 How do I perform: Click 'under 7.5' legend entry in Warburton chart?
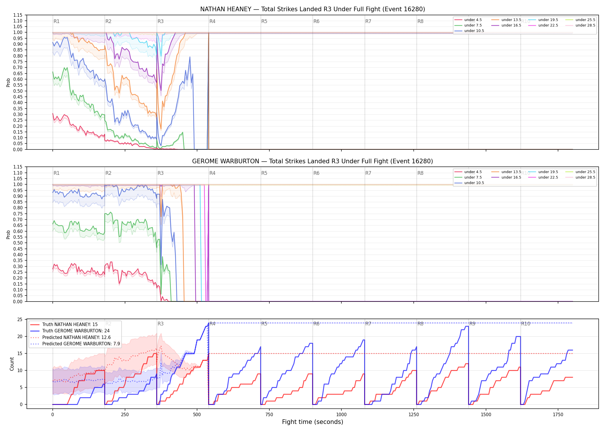click(468, 177)
